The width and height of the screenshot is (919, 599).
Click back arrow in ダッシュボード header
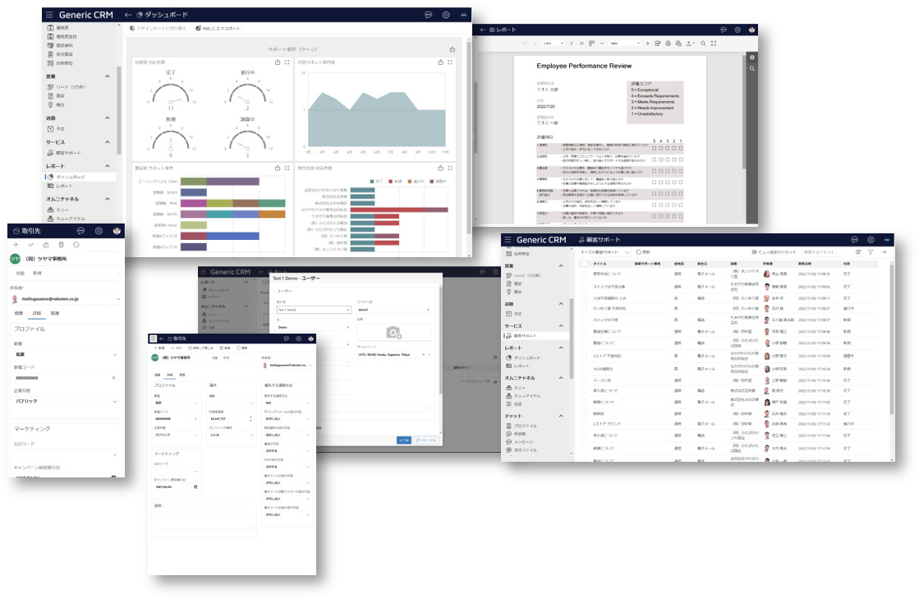click(x=128, y=15)
